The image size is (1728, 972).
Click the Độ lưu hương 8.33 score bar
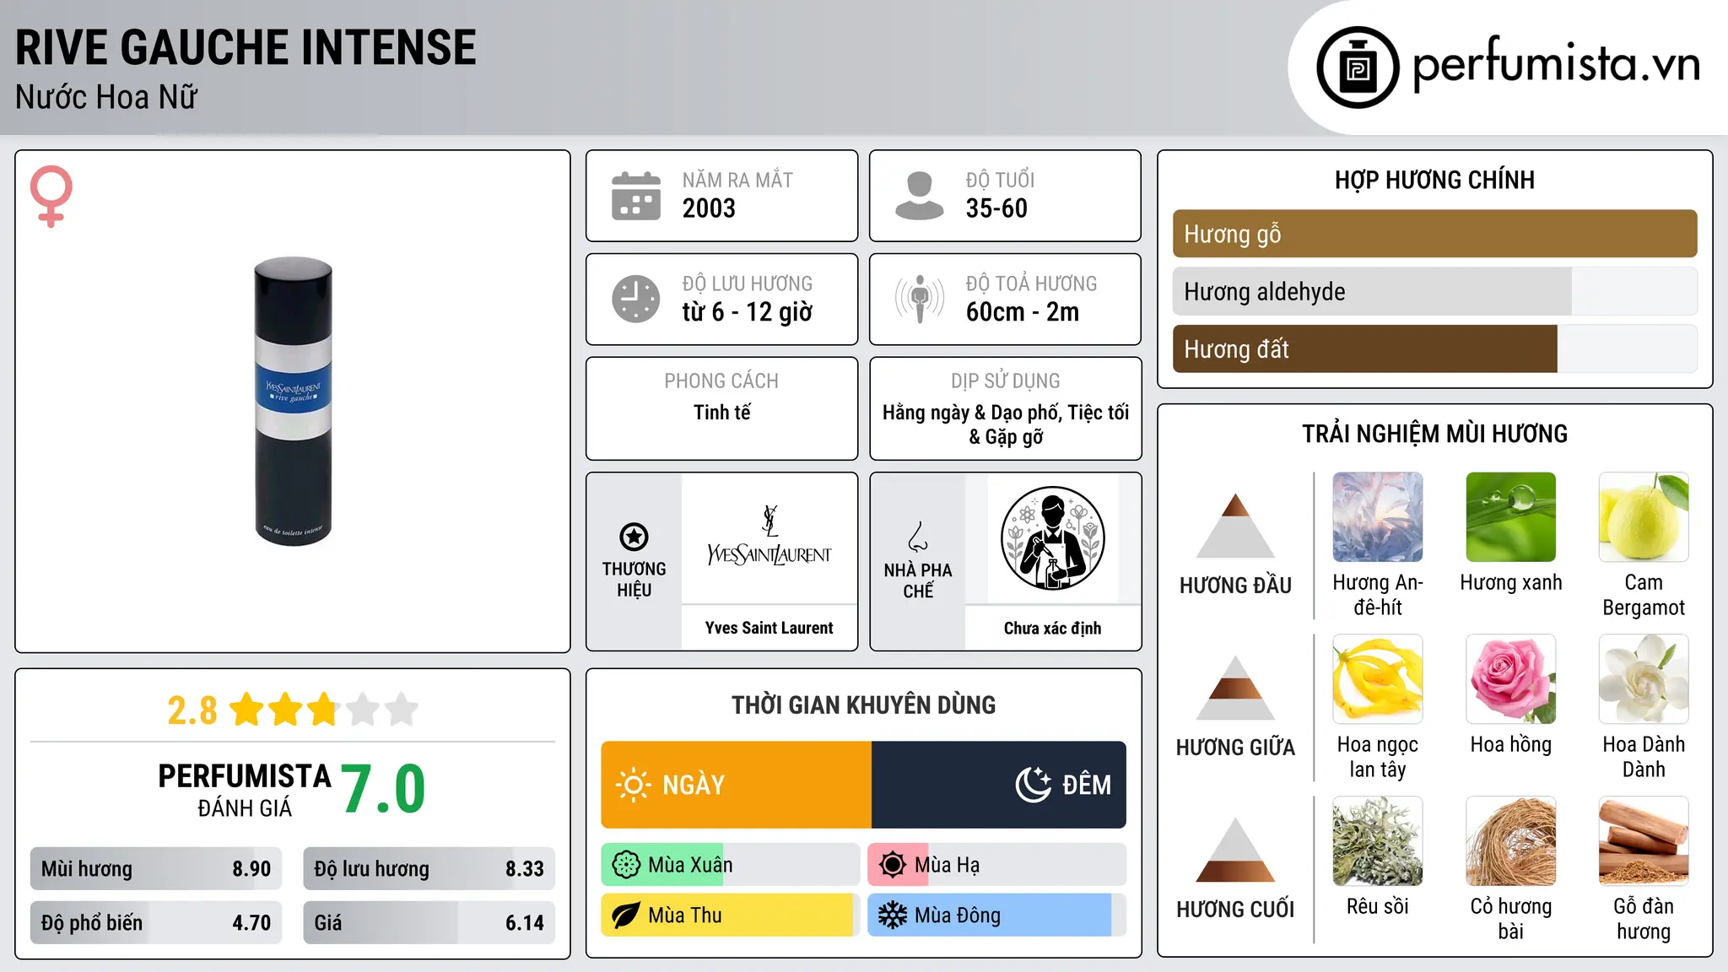429,869
